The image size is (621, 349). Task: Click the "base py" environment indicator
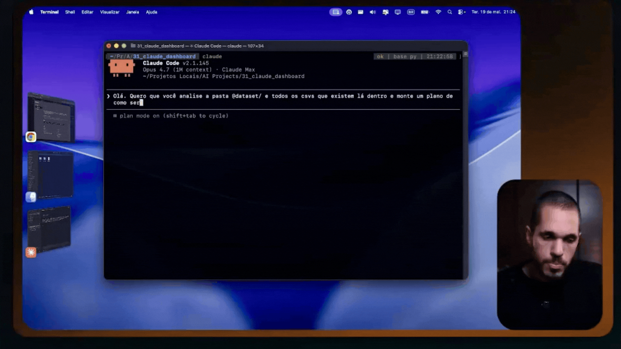[x=405, y=57]
